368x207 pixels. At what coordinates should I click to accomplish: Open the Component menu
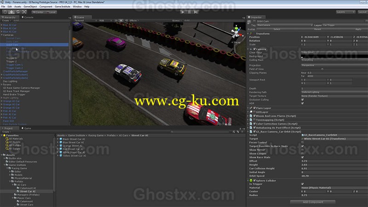pos(46,6)
